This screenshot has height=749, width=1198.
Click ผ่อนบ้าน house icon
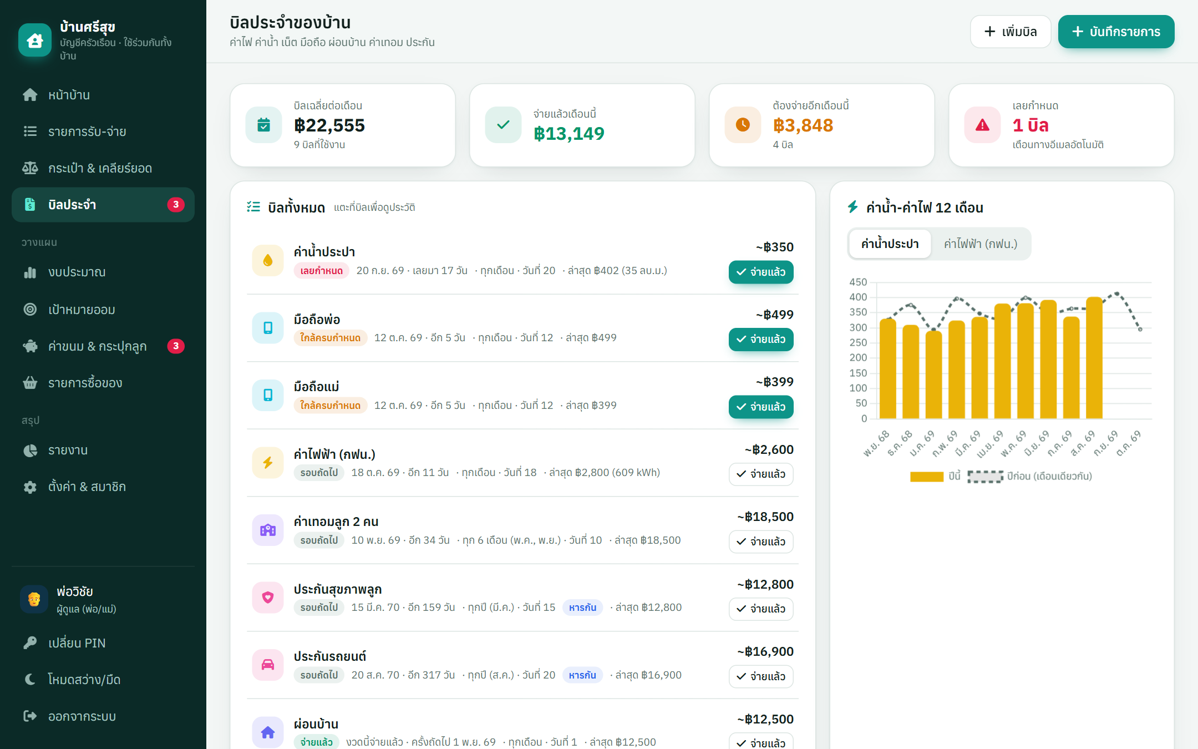[268, 732]
